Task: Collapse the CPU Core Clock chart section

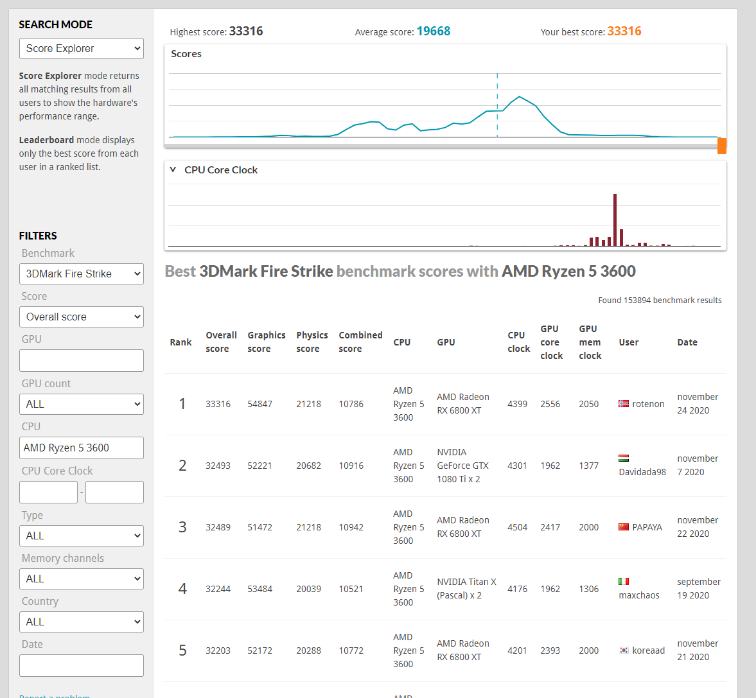Action: [173, 170]
